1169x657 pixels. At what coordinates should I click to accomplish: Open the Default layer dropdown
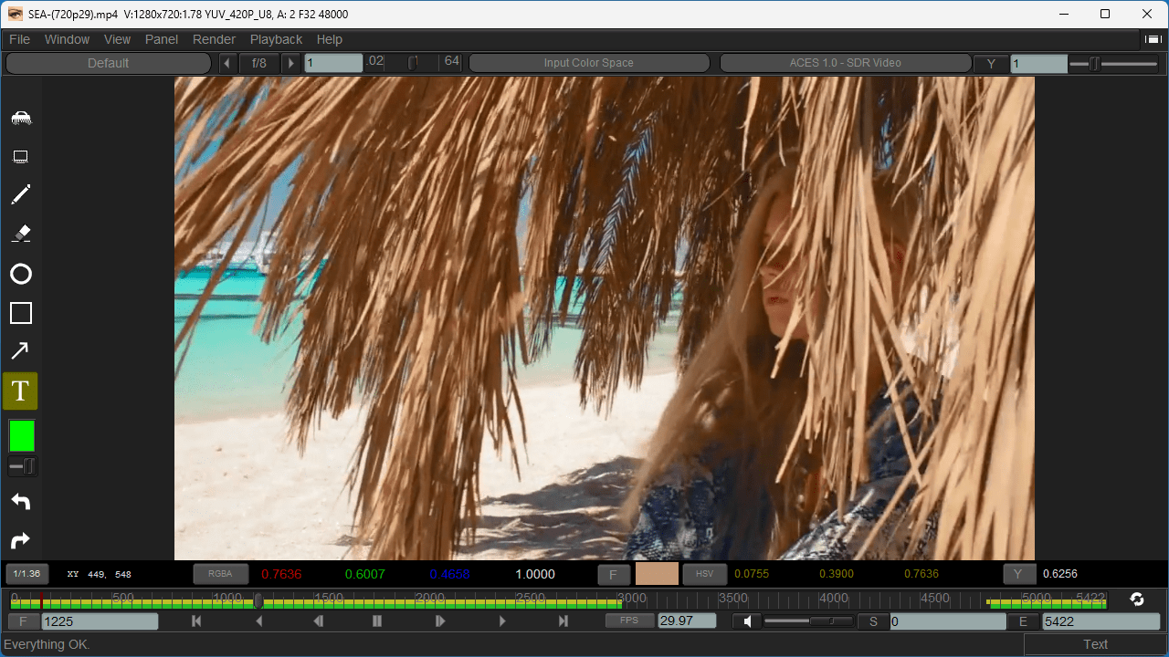click(x=108, y=63)
